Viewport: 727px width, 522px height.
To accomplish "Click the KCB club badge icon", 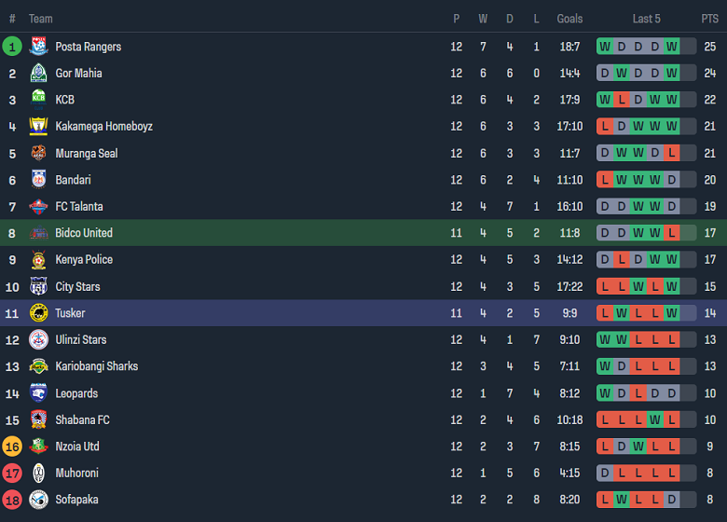I will click(38, 100).
